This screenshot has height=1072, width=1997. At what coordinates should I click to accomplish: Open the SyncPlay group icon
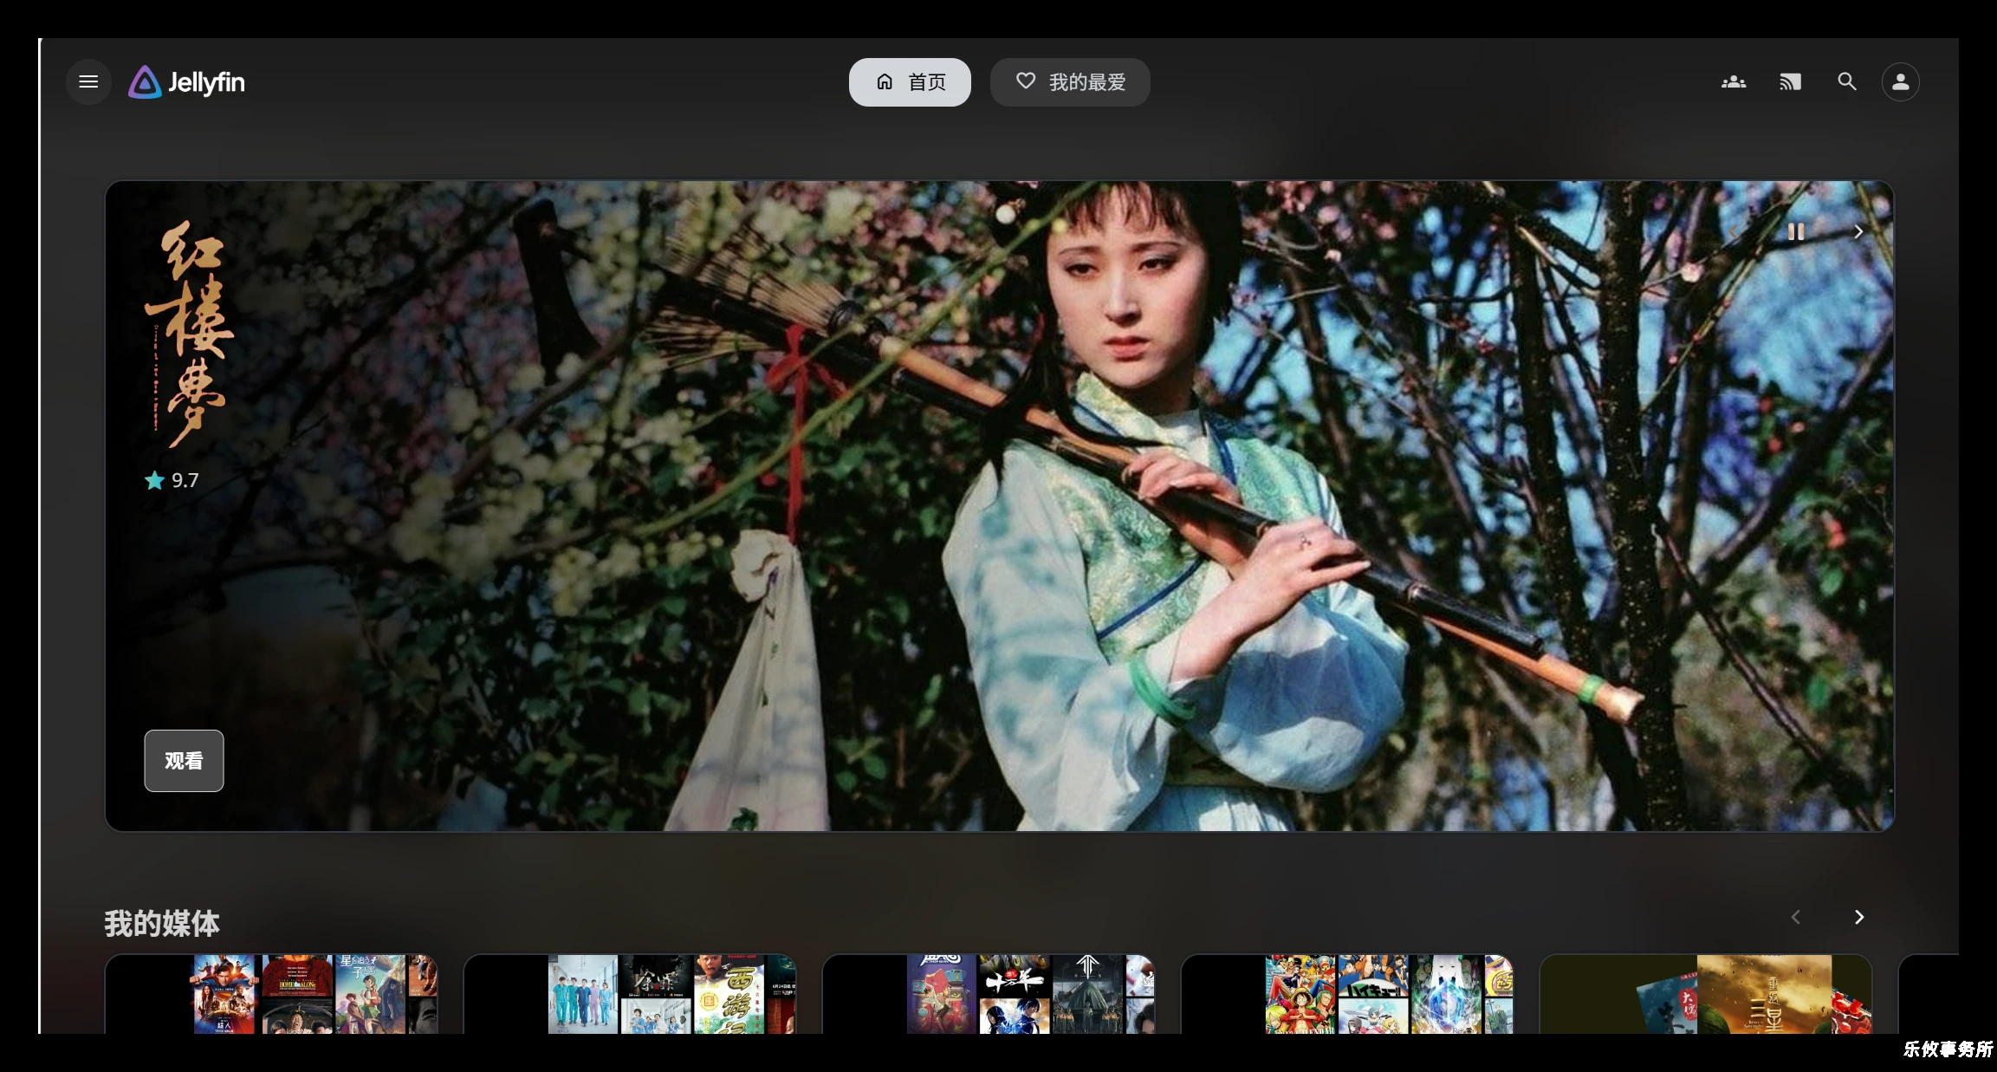pyautogui.click(x=1734, y=82)
